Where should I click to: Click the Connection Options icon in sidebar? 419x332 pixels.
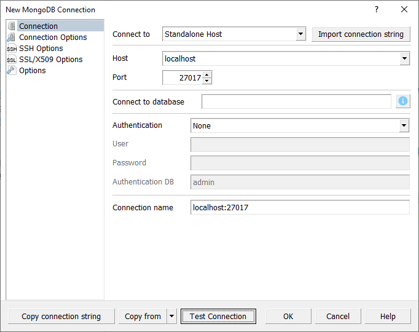click(x=12, y=37)
